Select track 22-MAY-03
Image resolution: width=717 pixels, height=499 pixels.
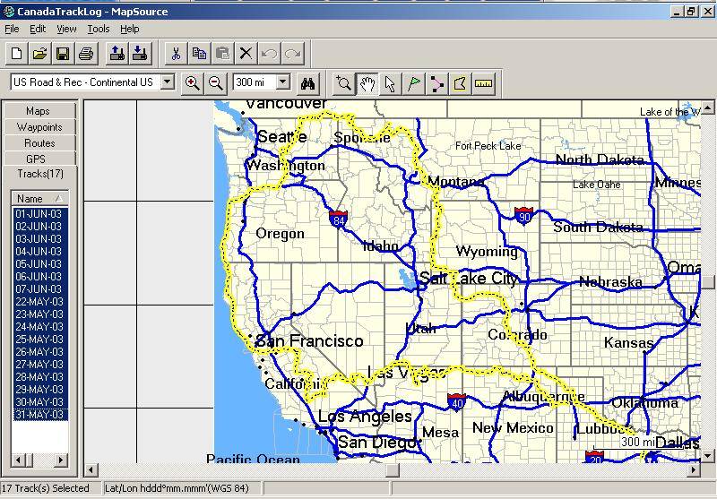point(40,302)
